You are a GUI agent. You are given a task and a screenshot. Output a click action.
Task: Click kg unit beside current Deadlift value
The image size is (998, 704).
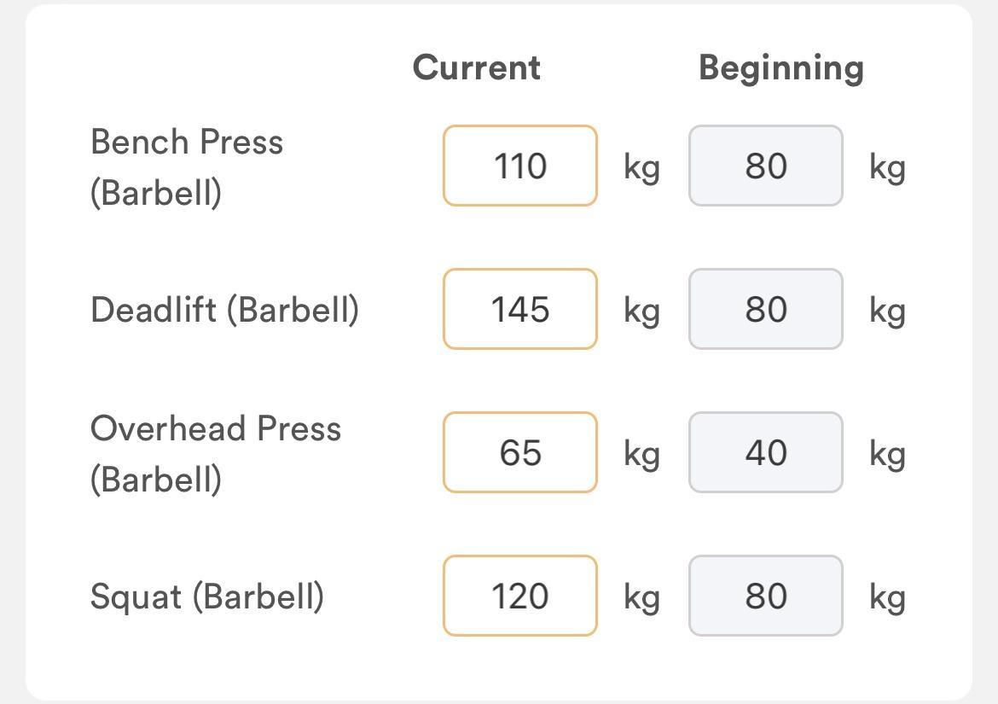click(641, 311)
